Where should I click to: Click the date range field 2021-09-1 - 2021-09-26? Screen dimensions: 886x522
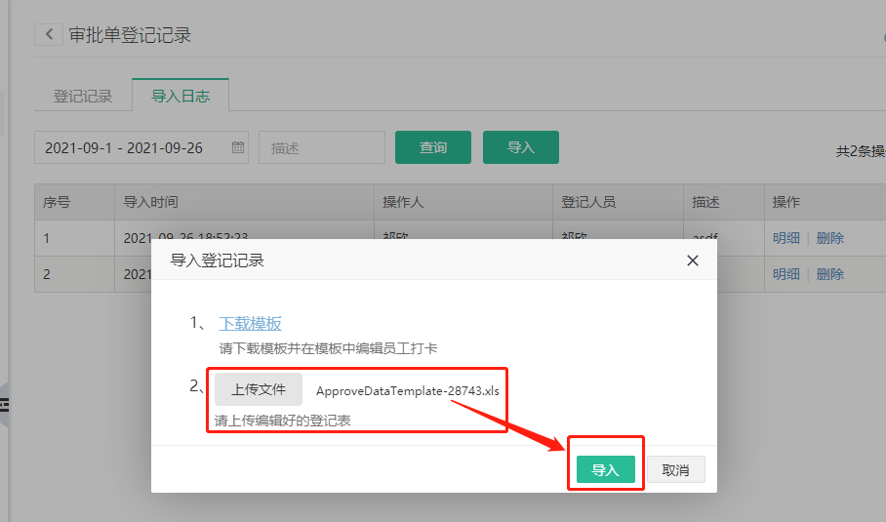coord(141,147)
